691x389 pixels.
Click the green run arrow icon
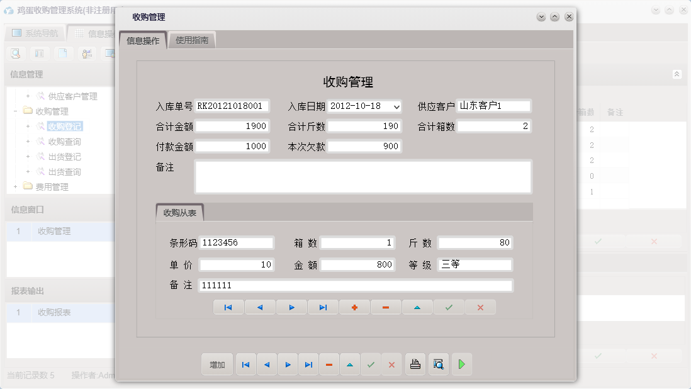pos(461,364)
